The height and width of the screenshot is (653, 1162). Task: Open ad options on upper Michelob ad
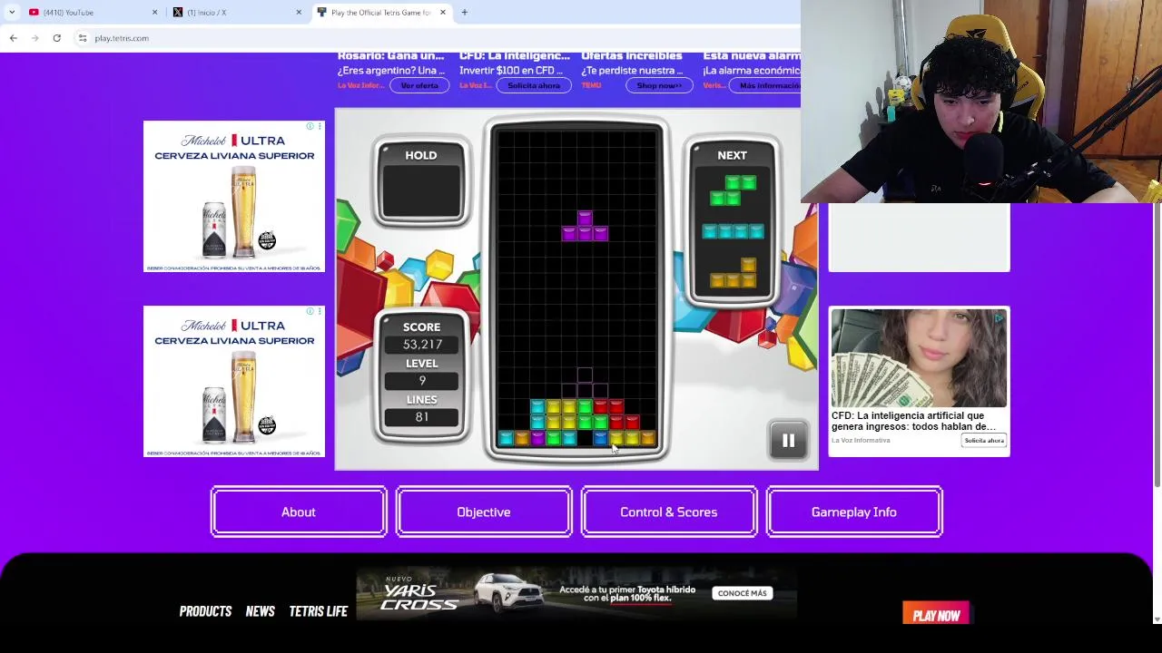[x=319, y=126]
